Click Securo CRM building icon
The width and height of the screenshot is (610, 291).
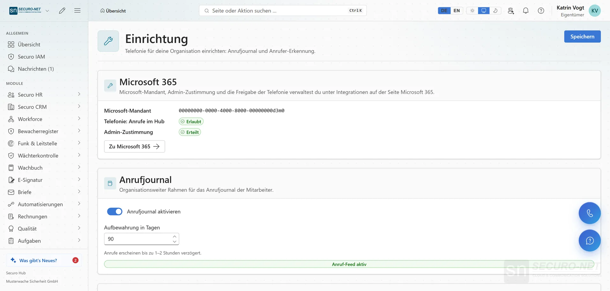(x=11, y=107)
